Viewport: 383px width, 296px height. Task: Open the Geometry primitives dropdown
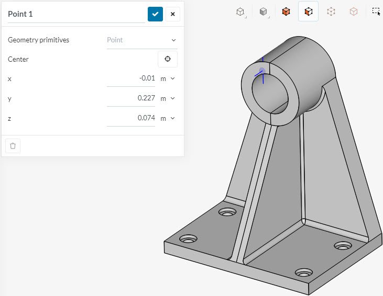click(142, 40)
